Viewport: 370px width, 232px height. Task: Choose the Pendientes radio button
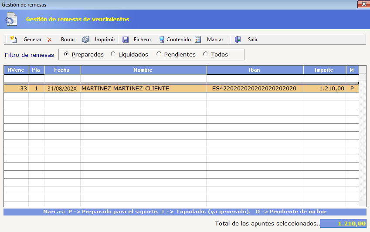[x=159, y=54]
